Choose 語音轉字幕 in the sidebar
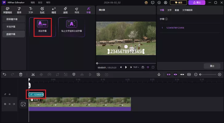This screenshot has height=123, width=224. pos(14,19)
